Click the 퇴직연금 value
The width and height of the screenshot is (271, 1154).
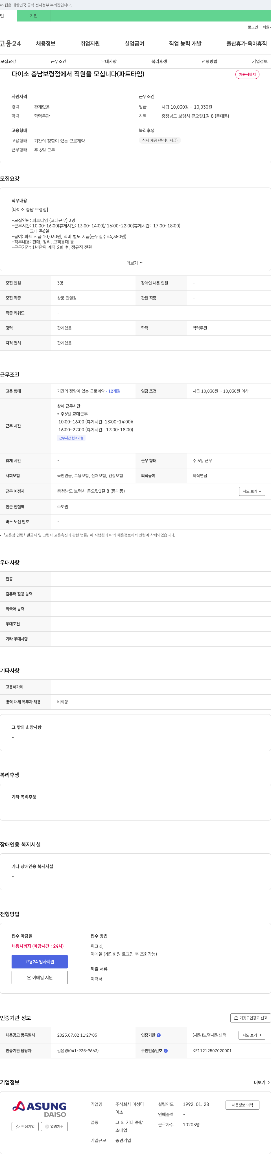pos(200,476)
